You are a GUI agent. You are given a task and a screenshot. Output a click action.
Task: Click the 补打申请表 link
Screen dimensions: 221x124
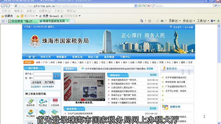click(x=48, y=87)
